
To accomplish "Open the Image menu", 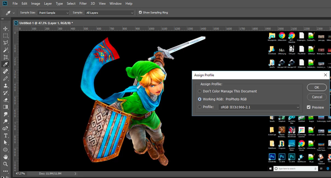I will click(x=36, y=4).
